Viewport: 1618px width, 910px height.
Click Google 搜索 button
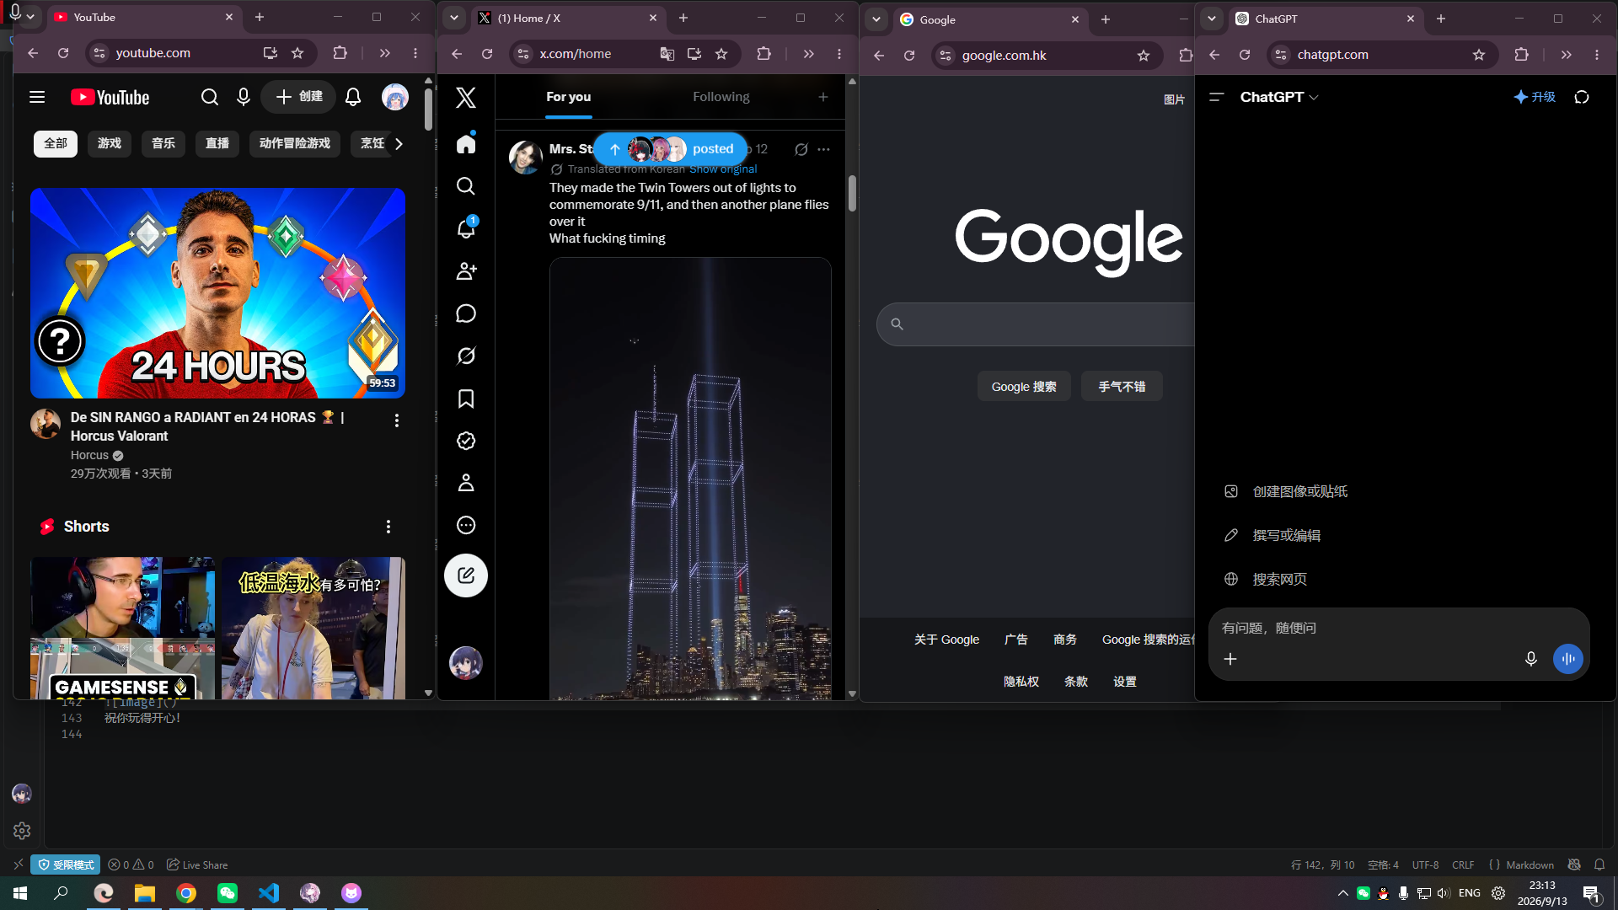pos(1024,387)
